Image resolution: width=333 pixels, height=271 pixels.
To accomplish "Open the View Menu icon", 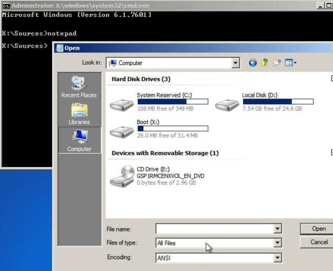I will point(289,63).
